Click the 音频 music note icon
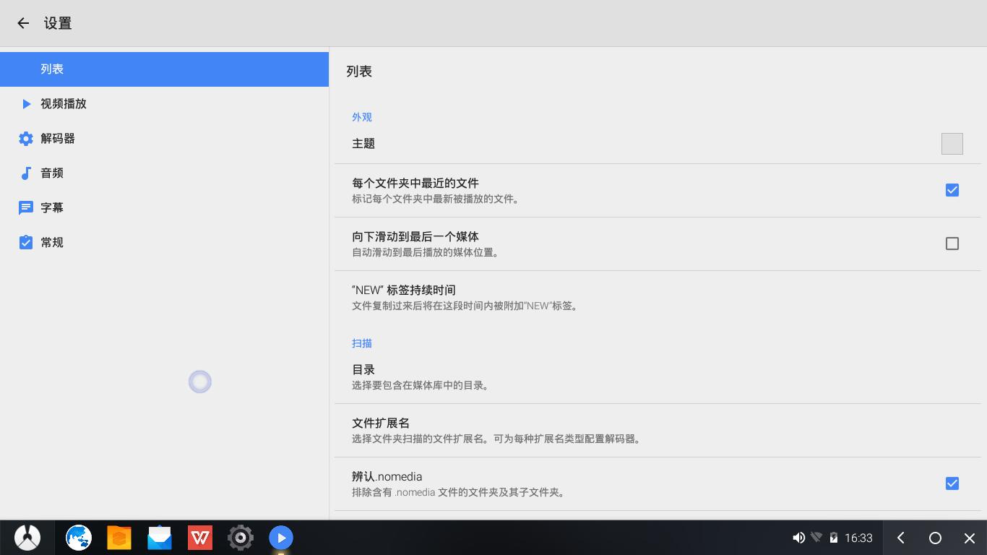Viewport: 987px width, 555px height. [x=26, y=173]
